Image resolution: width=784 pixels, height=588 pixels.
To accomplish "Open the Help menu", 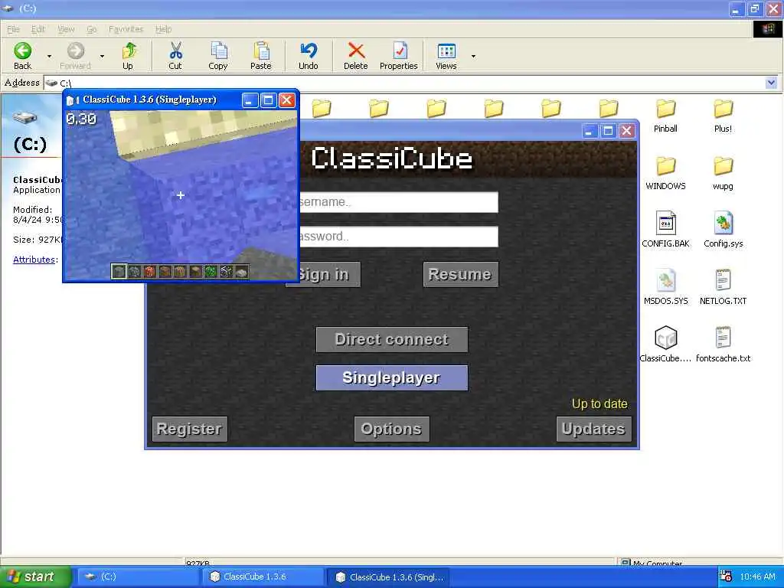I will tap(164, 29).
